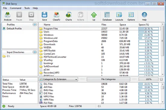
Task: Click the Performance 294 Files/Sec value
Action: 26,93
